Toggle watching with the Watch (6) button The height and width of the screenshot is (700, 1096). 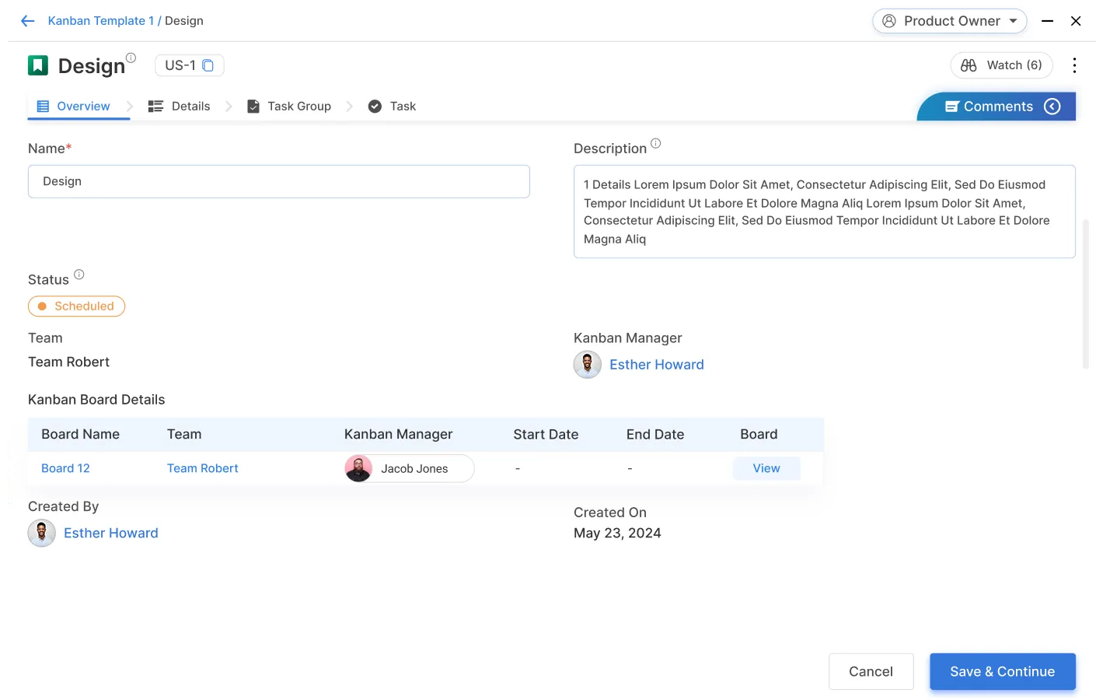pos(1001,65)
